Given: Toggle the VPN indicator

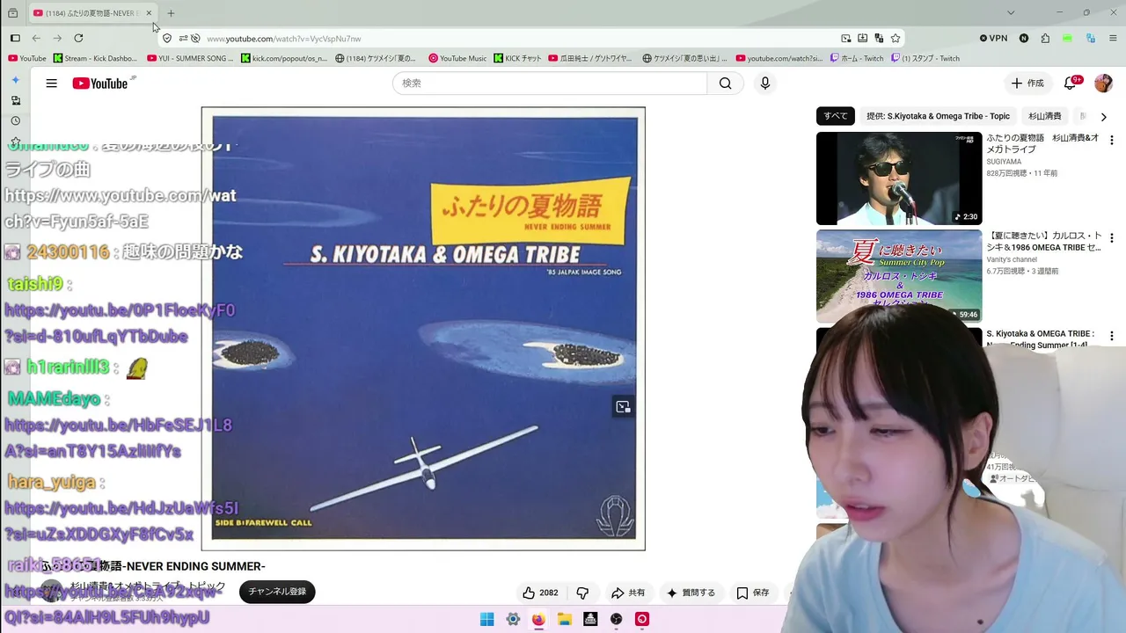Looking at the screenshot, I should point(993,38).
